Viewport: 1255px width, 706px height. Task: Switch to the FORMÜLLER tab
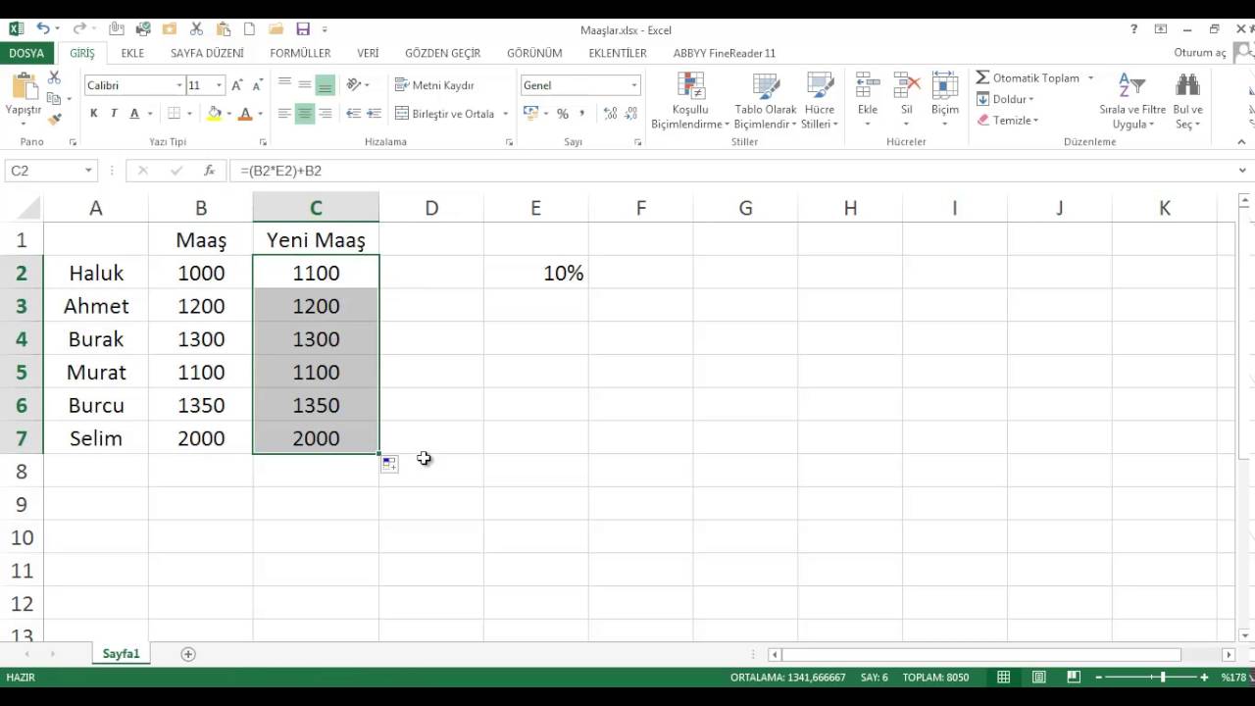click(300, 53)
